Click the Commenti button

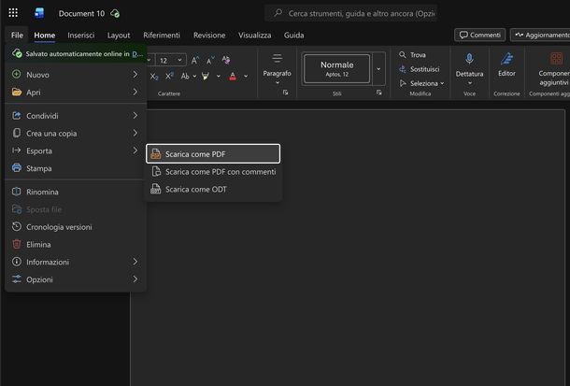[480, 35]
